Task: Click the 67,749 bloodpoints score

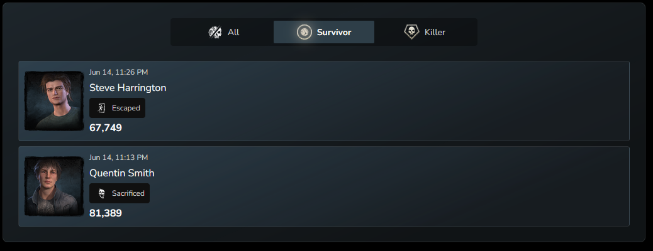Action: [106, 128]
